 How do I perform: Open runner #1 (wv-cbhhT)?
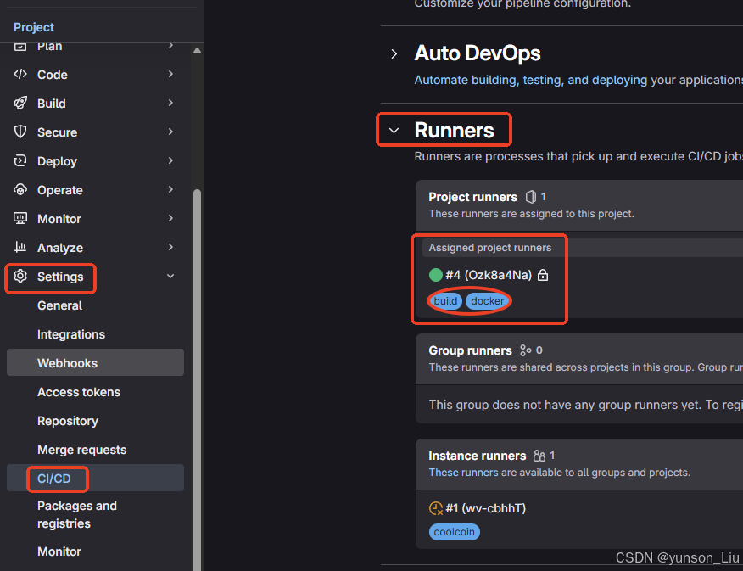click(486, 508)
